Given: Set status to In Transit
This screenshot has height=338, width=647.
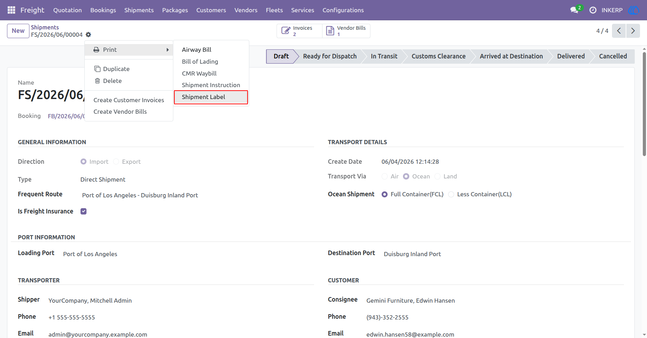Looking at the screenshot, I should click(x=384, y=56).
